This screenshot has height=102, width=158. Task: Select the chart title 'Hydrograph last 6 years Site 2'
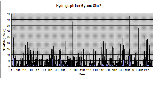click(x=79, y=6)
